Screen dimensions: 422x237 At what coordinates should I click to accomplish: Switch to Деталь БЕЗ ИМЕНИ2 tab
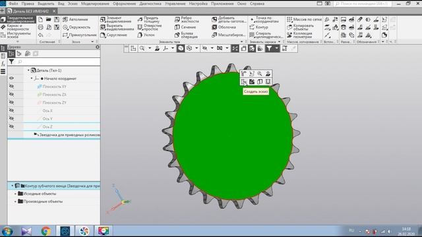31,11
